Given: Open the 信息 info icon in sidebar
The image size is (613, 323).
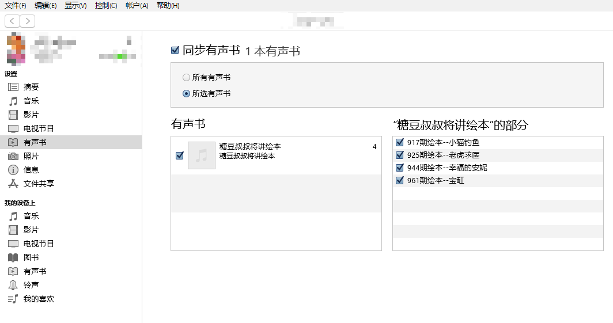Looking at the screenshot, I should pyautogui.click(x=13, y=170).
